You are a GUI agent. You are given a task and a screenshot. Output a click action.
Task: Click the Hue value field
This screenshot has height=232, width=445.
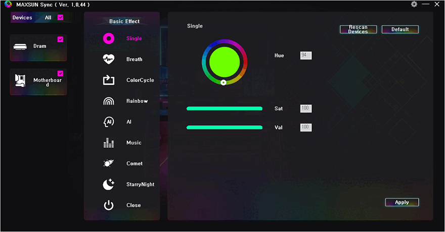tap(306, 55)
